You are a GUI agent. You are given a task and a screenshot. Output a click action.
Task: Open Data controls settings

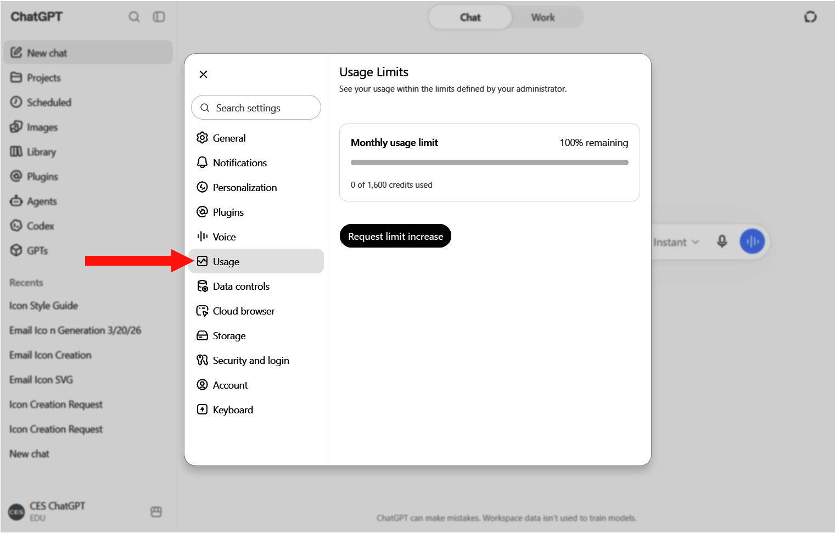(256, 286)
